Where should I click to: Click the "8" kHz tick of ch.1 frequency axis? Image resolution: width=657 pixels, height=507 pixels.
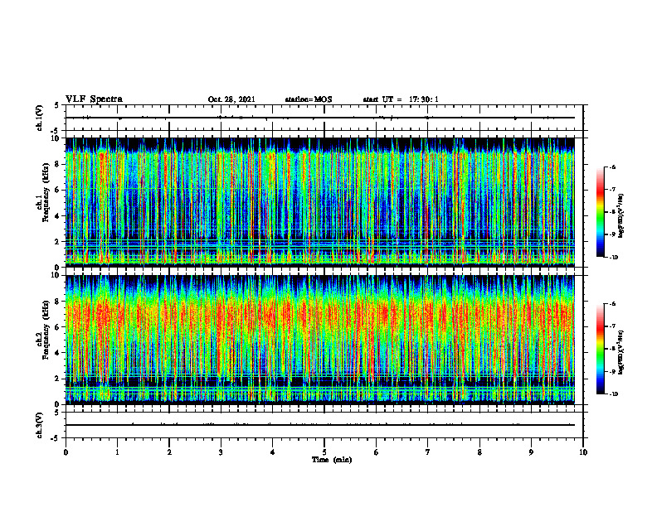point(58,164)
